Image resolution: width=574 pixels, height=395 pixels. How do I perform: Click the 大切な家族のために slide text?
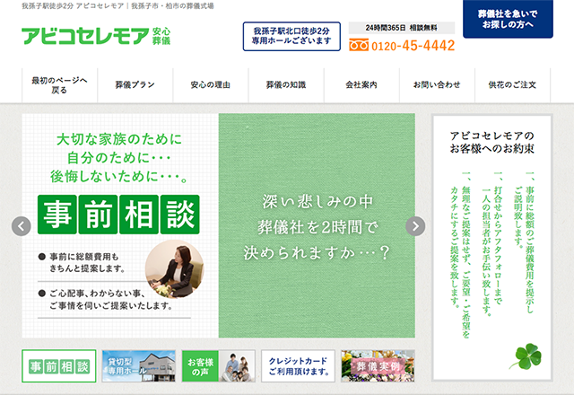(x=119, y=139)
